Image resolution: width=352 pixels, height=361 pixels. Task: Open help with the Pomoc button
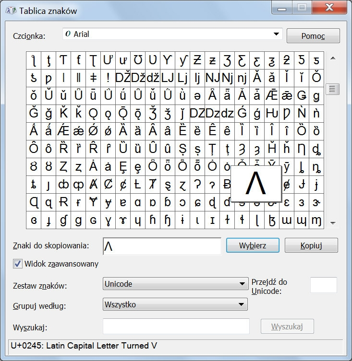point(313,36)
